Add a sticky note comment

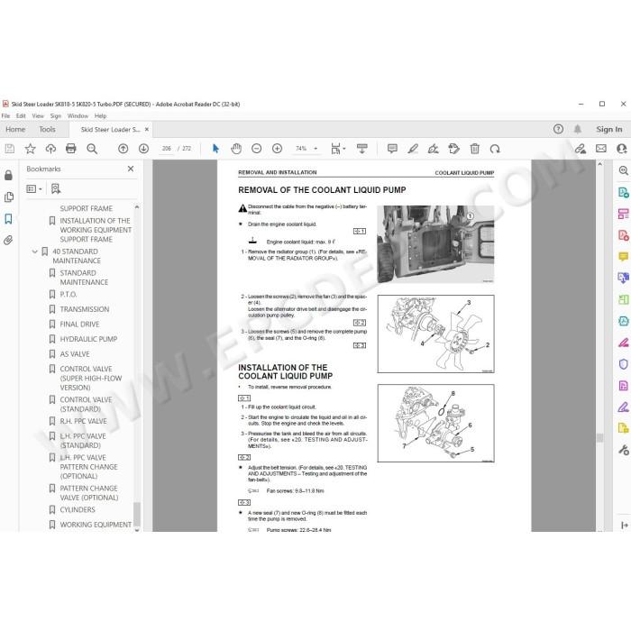(392, 149)
